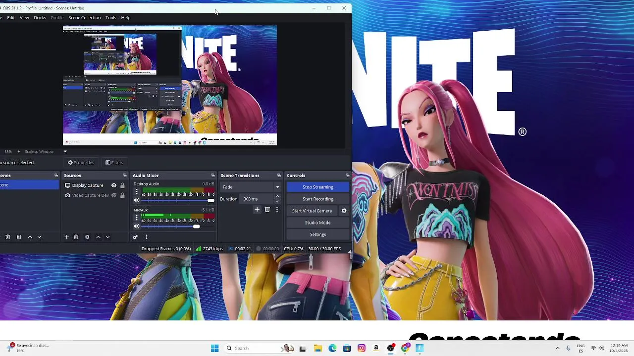Open the Fade transition dropdown
Image resolution: width=634 pixels, height=356 pixels.
click(251, 187)
